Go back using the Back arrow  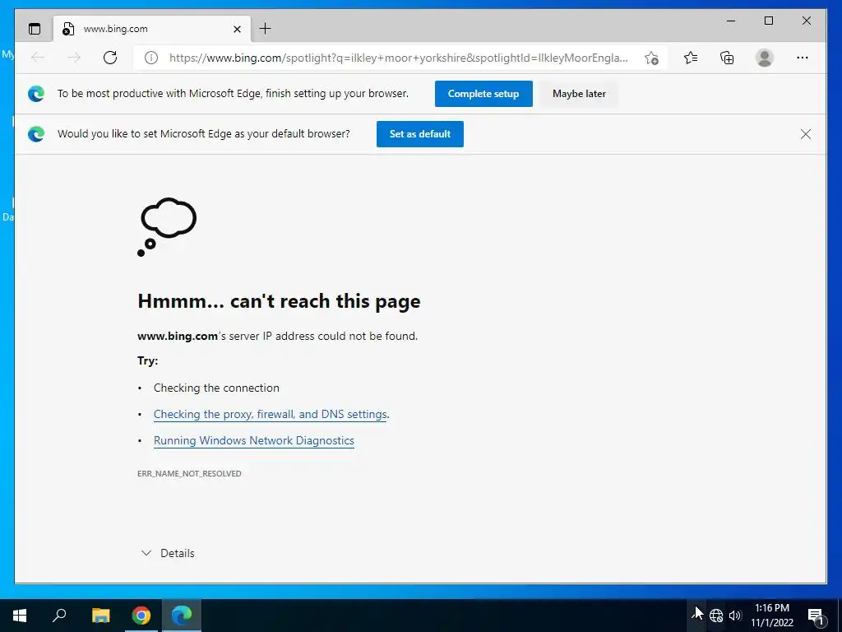pyautogui.click(x=38, y=58)
